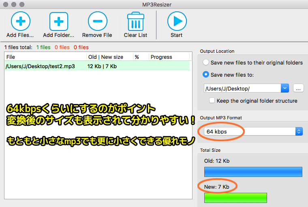Viewport: 308px width, 207px height.
Task: Start conversion with the play icon
Action: [x=177, y=21]
